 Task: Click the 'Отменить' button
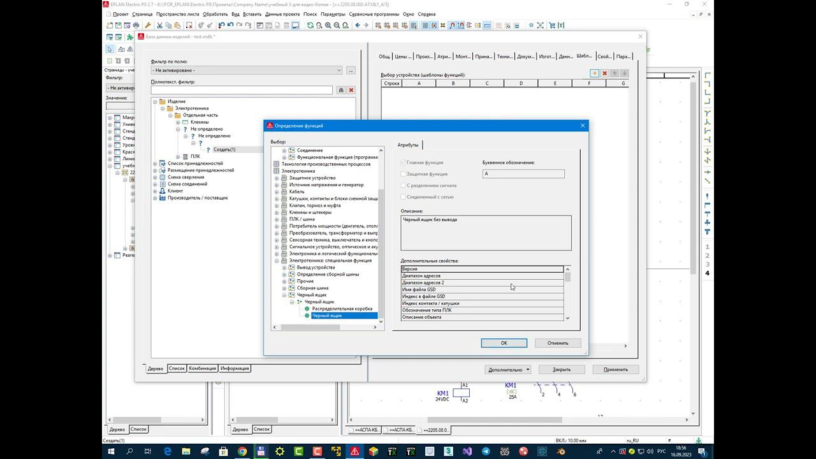557,343
